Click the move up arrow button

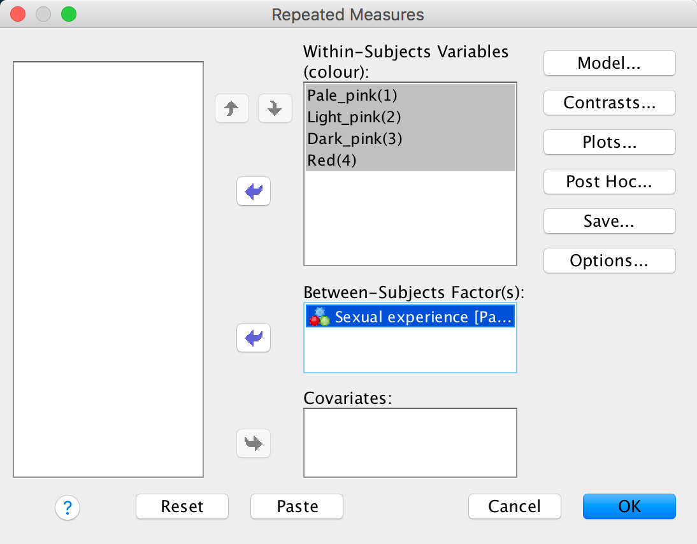click(x=232, y=109)
